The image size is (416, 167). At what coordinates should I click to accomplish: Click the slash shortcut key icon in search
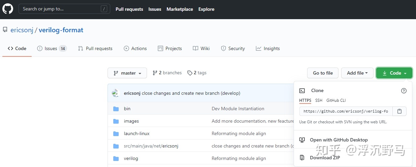104,9
